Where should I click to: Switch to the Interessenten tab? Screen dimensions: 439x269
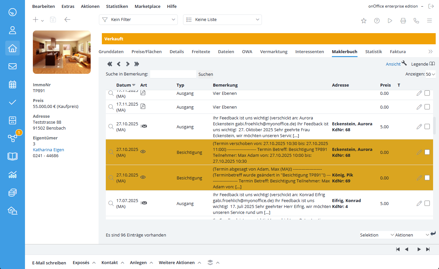click(309, 52)
